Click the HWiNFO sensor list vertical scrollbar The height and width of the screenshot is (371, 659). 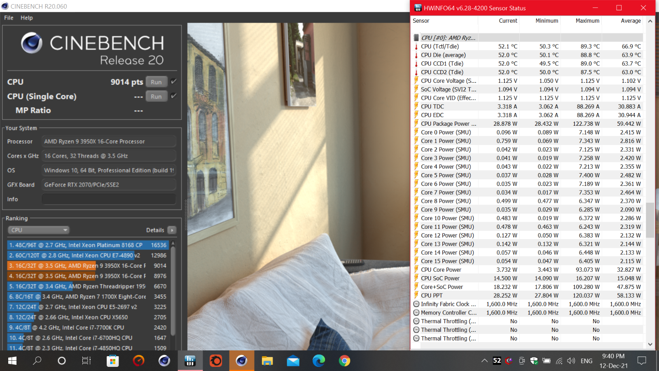pos(650,220)
